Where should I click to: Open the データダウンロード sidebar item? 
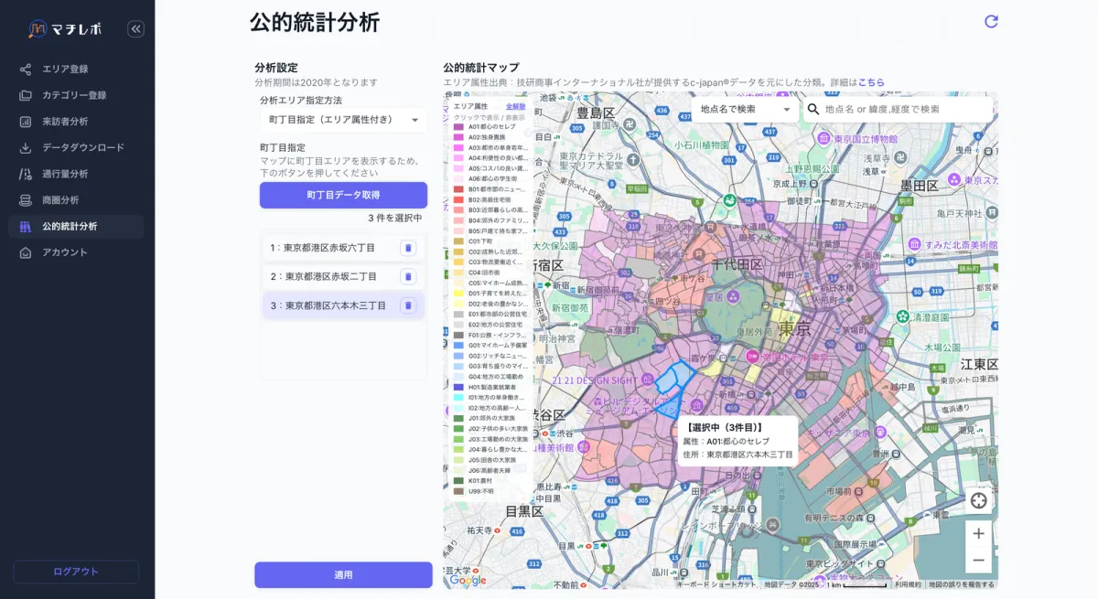point(82,147)
